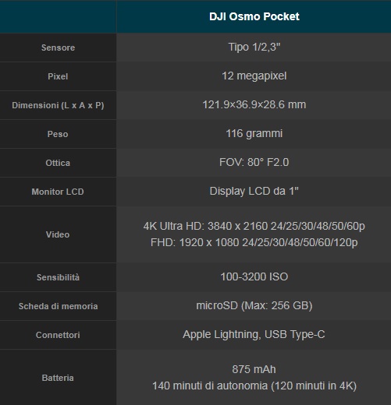Image resolution: width=391 pixels, height=405 pixels.
Task: Click the FHD 1920 x 1080 line
Action: click(254, 242)
